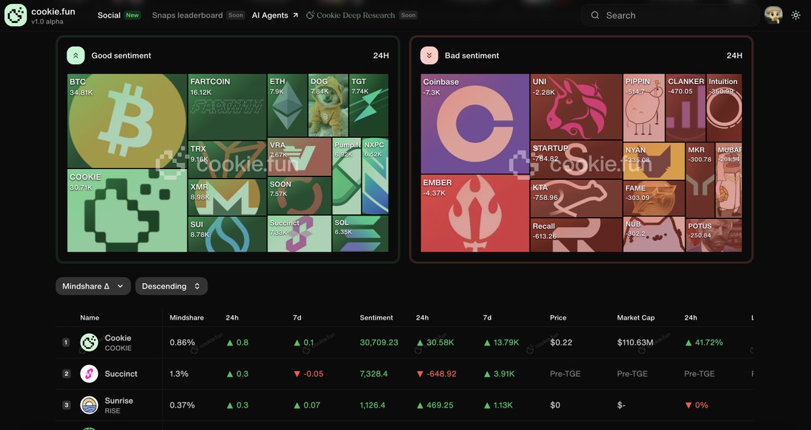Select the Pump.fun tile
Image resolution: width=811 pixels, height=430 pixels.
[347, 176]
